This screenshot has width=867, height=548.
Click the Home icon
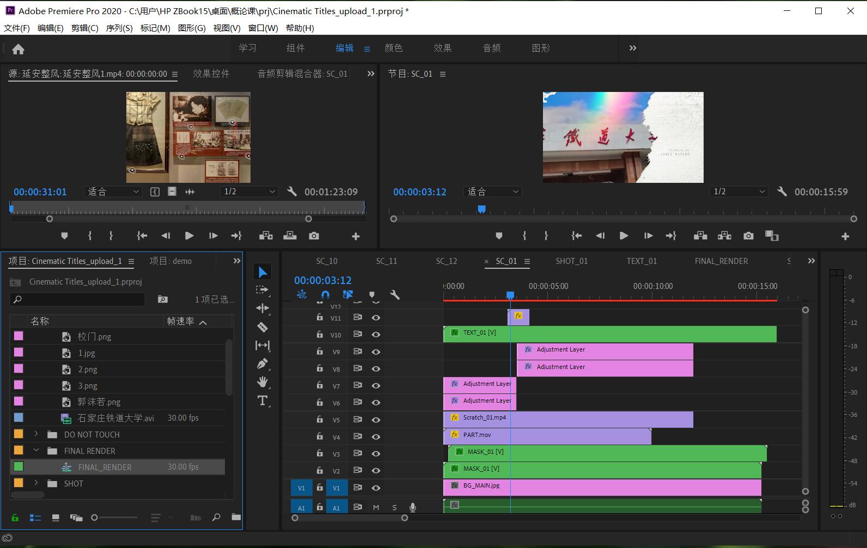point(18,50)
